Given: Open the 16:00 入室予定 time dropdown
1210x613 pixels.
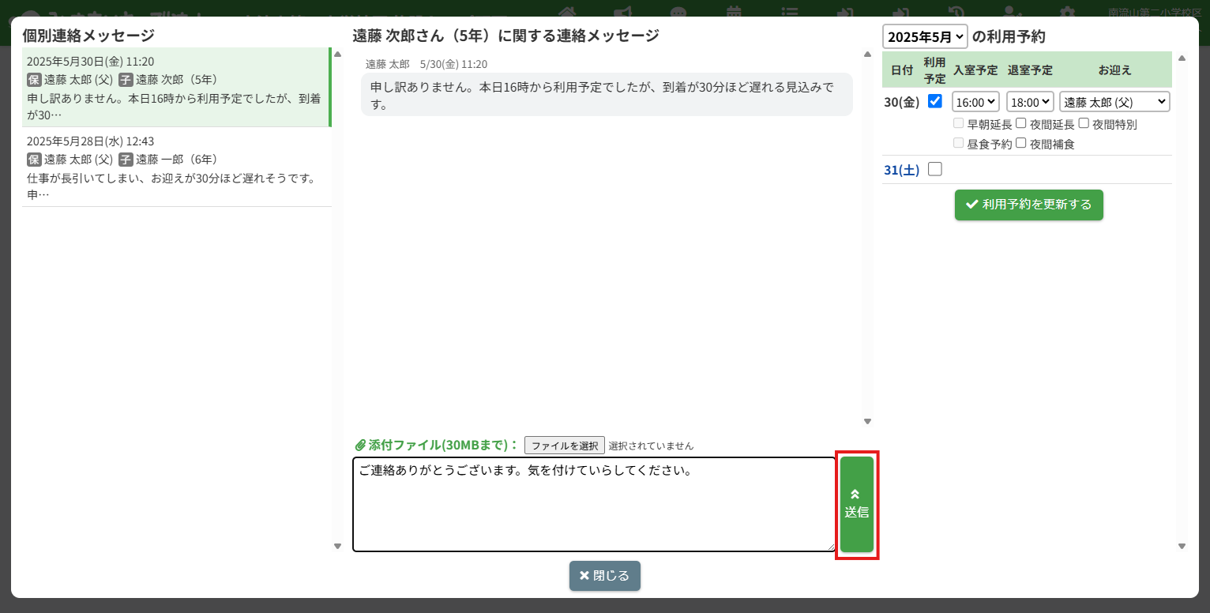Looking at the screenshot, I should click(x=975, y=102).
